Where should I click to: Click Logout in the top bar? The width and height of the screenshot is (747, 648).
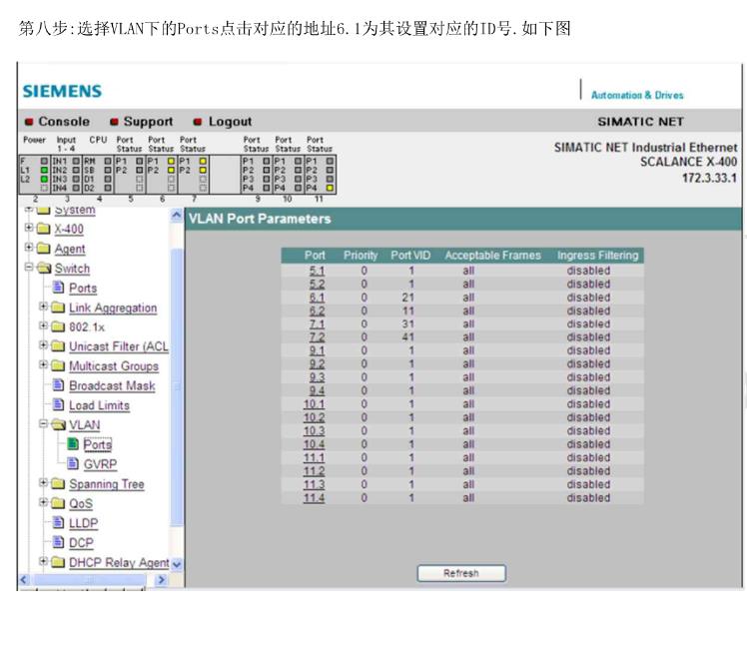pos(230,122)
